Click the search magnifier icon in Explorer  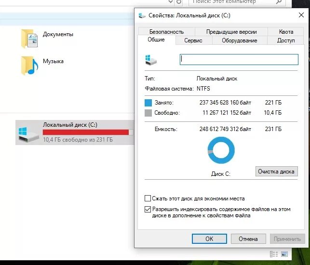(x=279, y=2)
